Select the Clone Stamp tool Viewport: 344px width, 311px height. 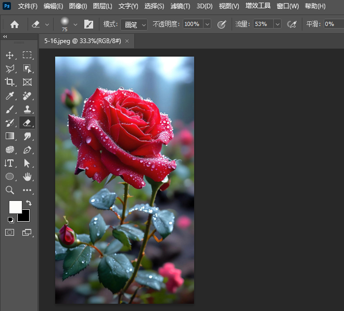click(27, 109)
